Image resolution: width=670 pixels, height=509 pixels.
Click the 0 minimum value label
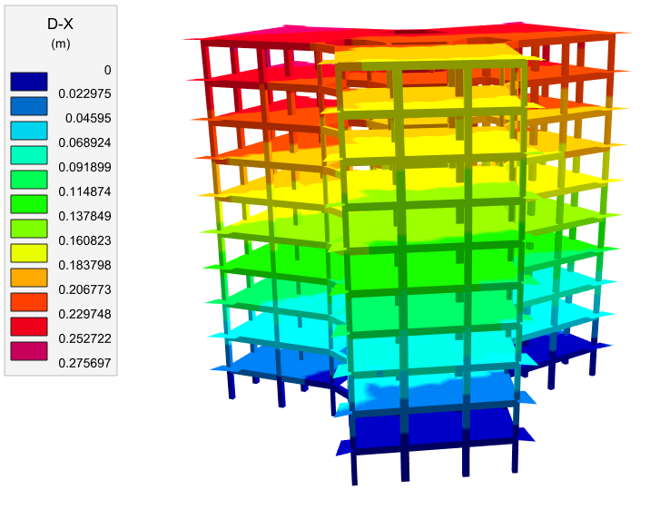point(107,69)
